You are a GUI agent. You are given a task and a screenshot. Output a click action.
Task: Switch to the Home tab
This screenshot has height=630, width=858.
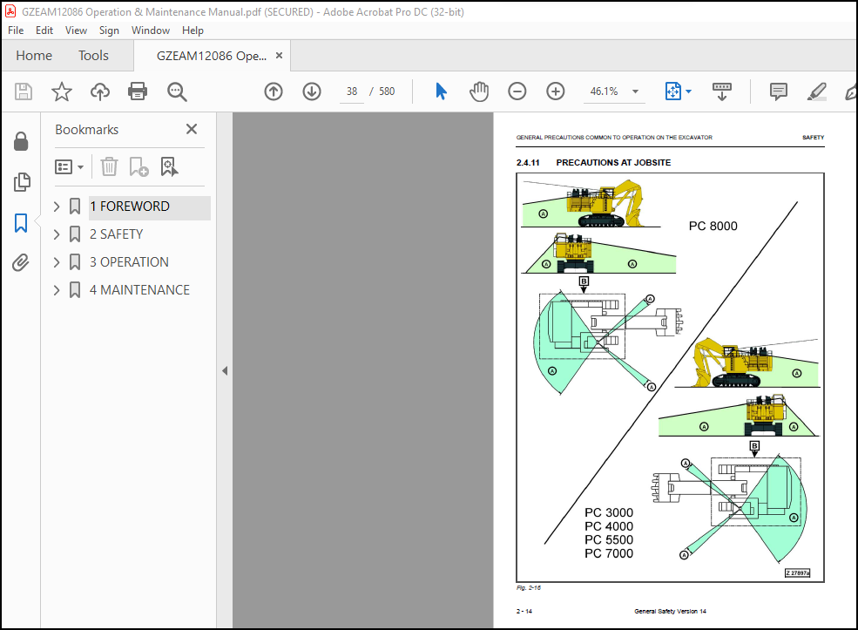pos(34,55)
